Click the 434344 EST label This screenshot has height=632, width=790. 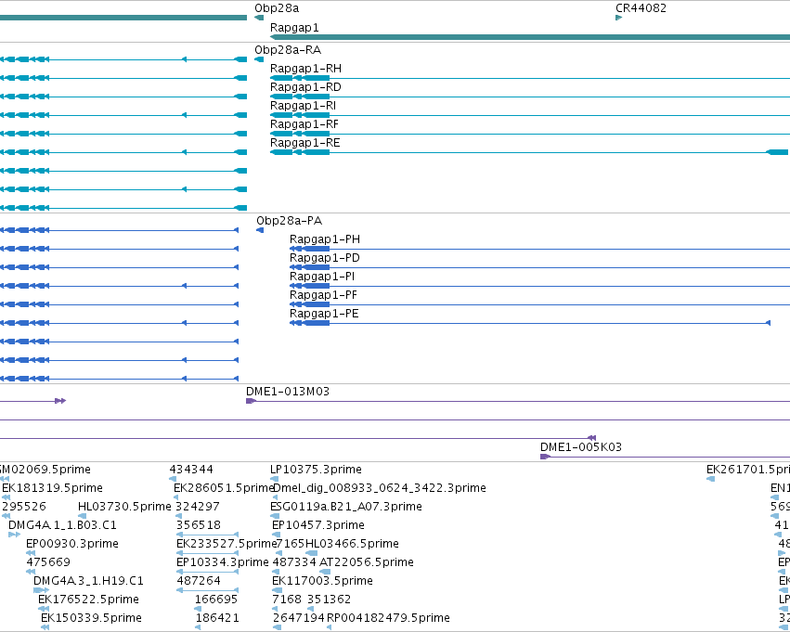[191, 470]
